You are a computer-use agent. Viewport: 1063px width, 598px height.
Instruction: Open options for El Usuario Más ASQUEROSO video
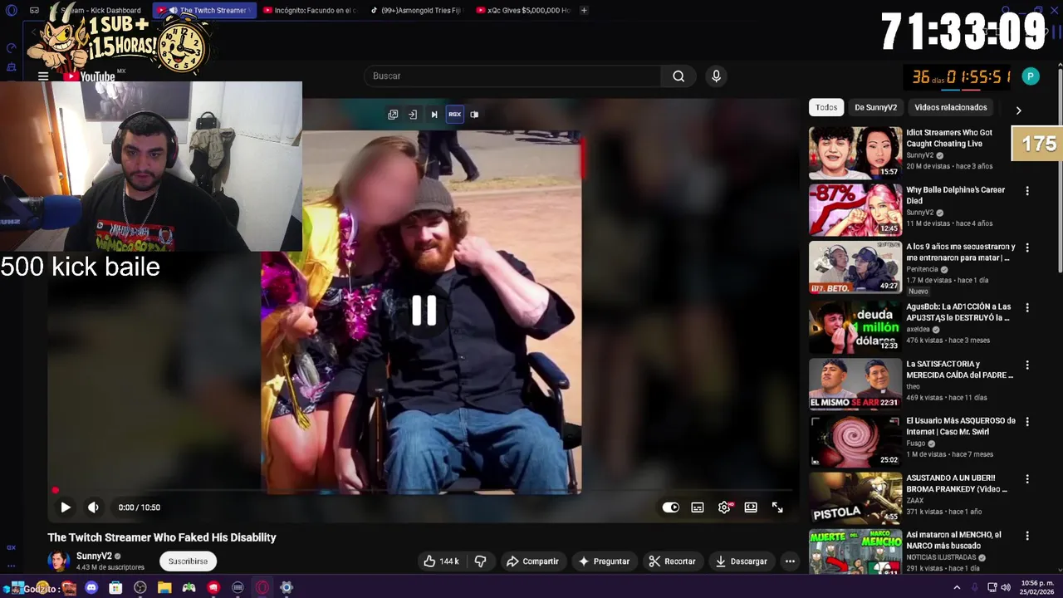pos(1027,421)
